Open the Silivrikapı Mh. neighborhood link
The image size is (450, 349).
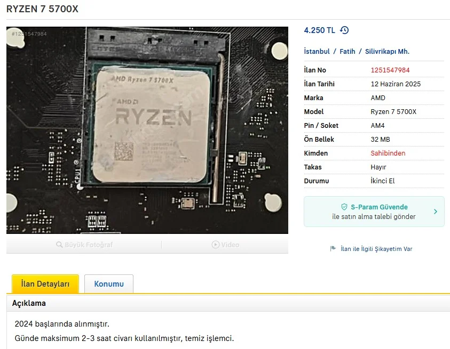[x=387, y=52]
